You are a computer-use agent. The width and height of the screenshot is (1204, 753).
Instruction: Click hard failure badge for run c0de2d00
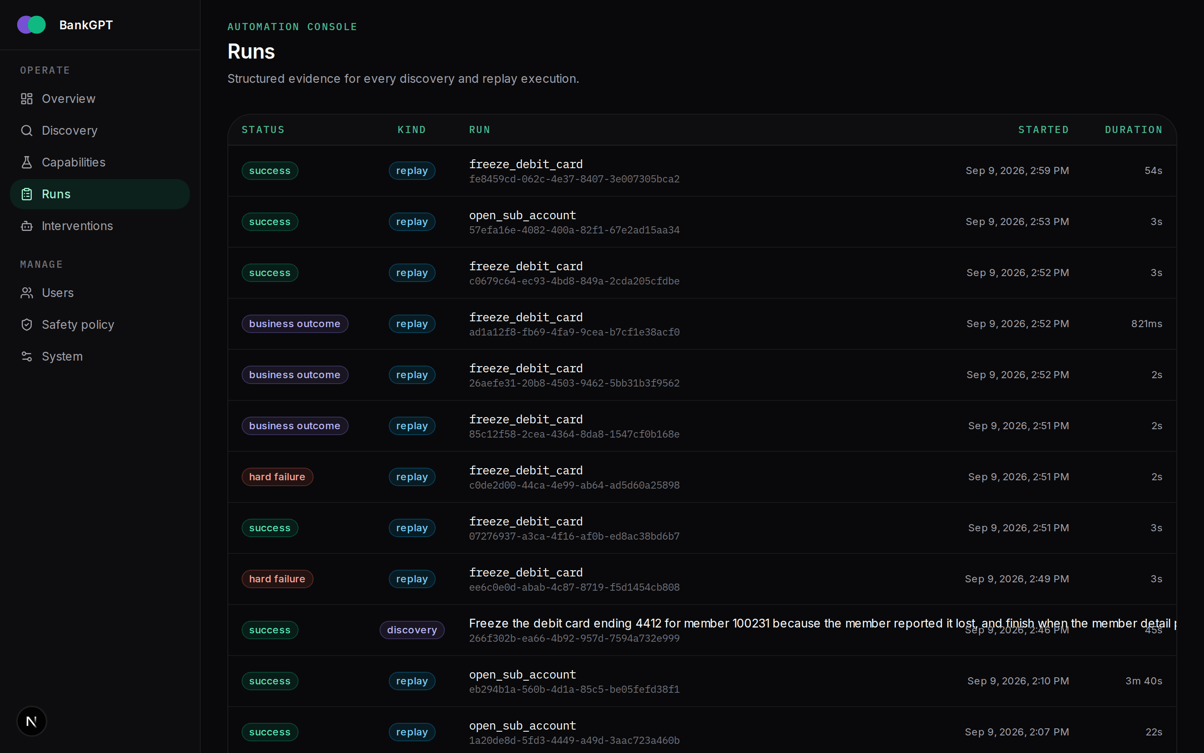coord(277,477)
